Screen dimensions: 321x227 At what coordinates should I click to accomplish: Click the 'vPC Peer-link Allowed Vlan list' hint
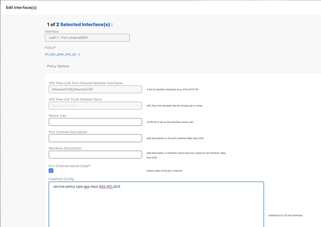(x=174, y=106)
